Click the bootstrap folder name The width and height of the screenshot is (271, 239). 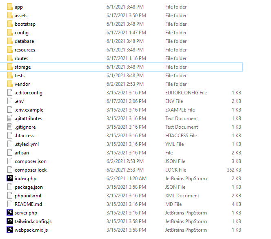pos(25,24)
